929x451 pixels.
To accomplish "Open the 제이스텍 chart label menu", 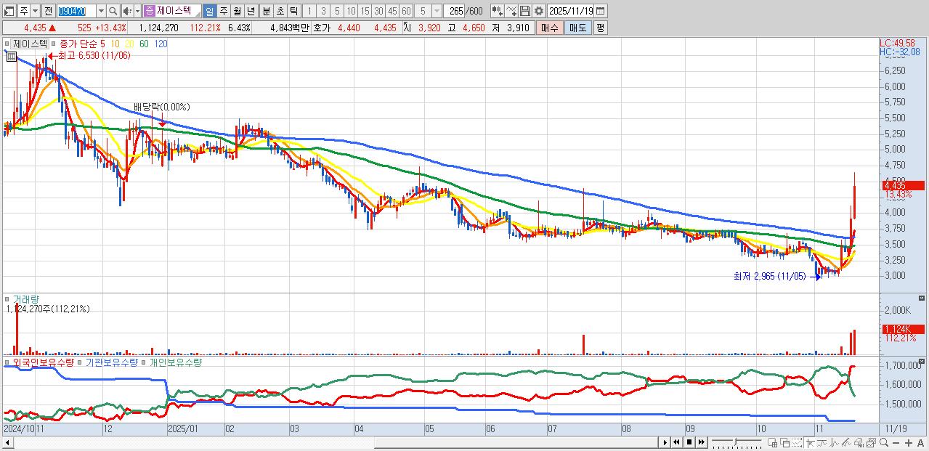I will pyautogui.click(x=31, y=44).
